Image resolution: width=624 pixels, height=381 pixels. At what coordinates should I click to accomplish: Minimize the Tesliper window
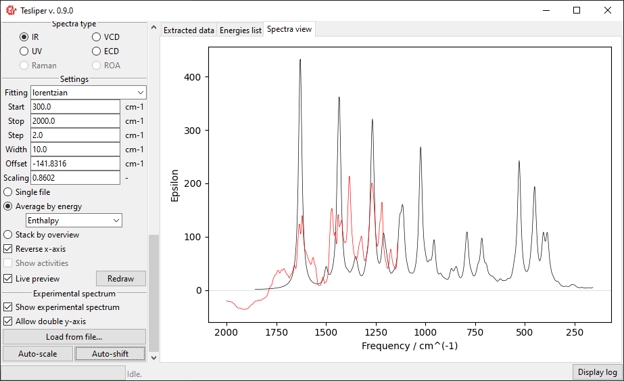pos(546,10)
